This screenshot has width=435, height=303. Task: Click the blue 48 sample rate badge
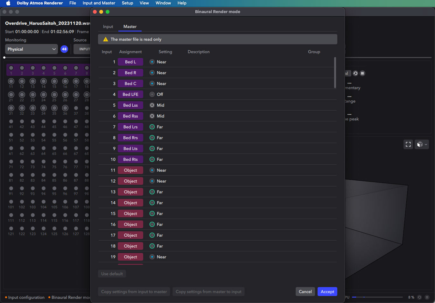click(64, 49)
